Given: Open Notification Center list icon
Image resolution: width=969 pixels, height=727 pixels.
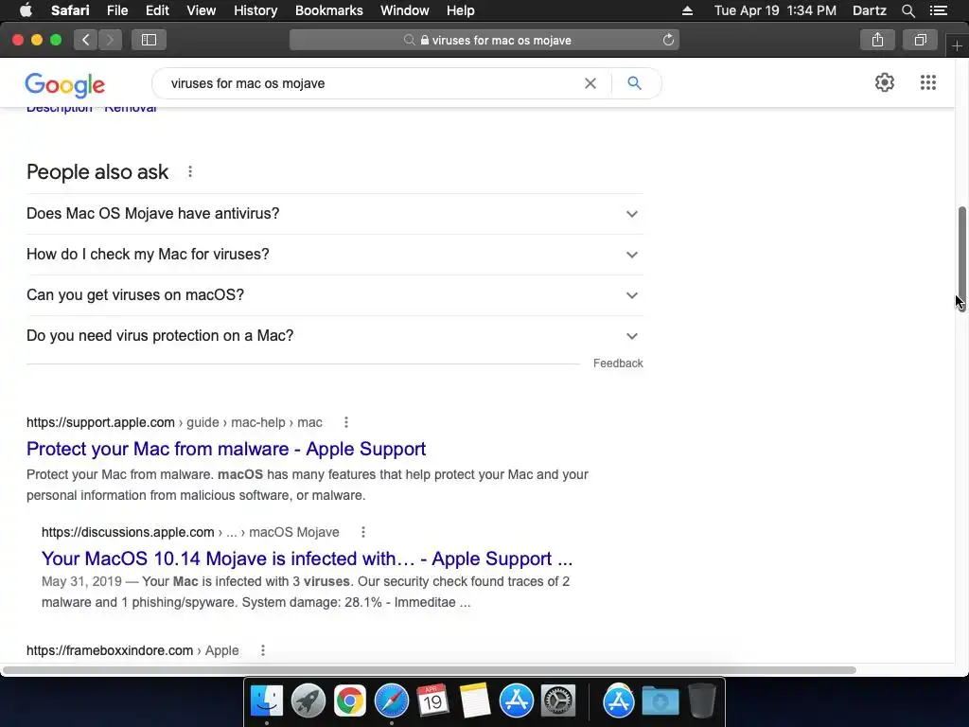Looking at the screenshot, I should coord(938,10).
